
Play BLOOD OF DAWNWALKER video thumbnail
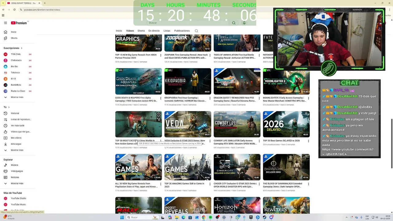point(286,167)
